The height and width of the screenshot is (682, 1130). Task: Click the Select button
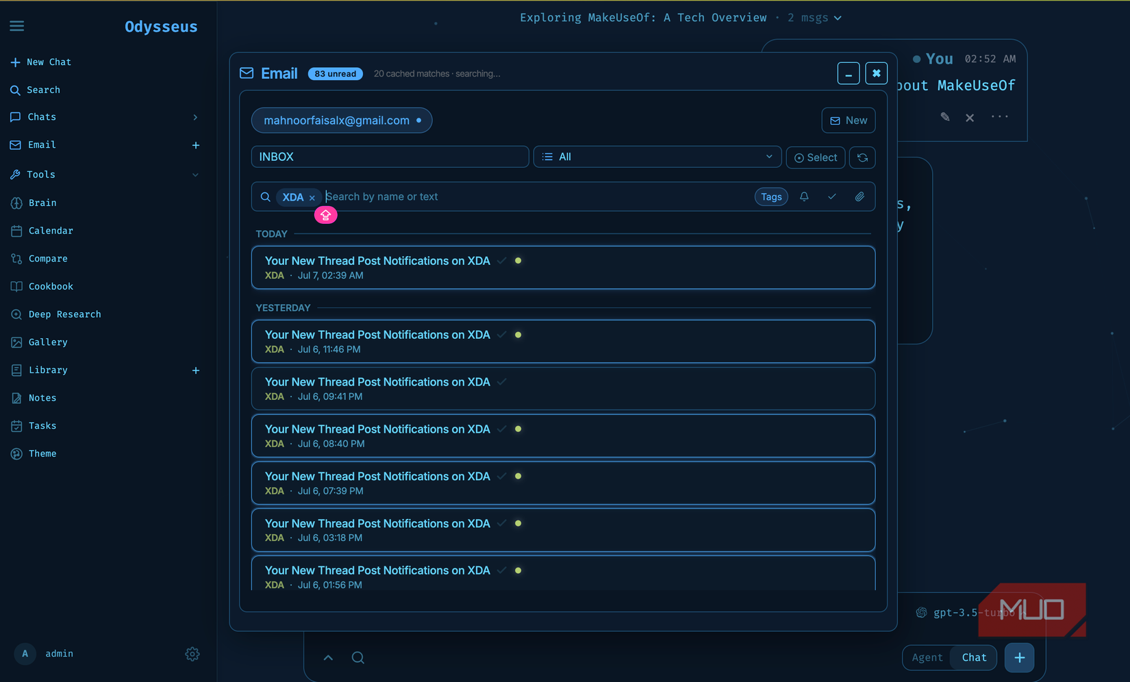click(816, 157)
